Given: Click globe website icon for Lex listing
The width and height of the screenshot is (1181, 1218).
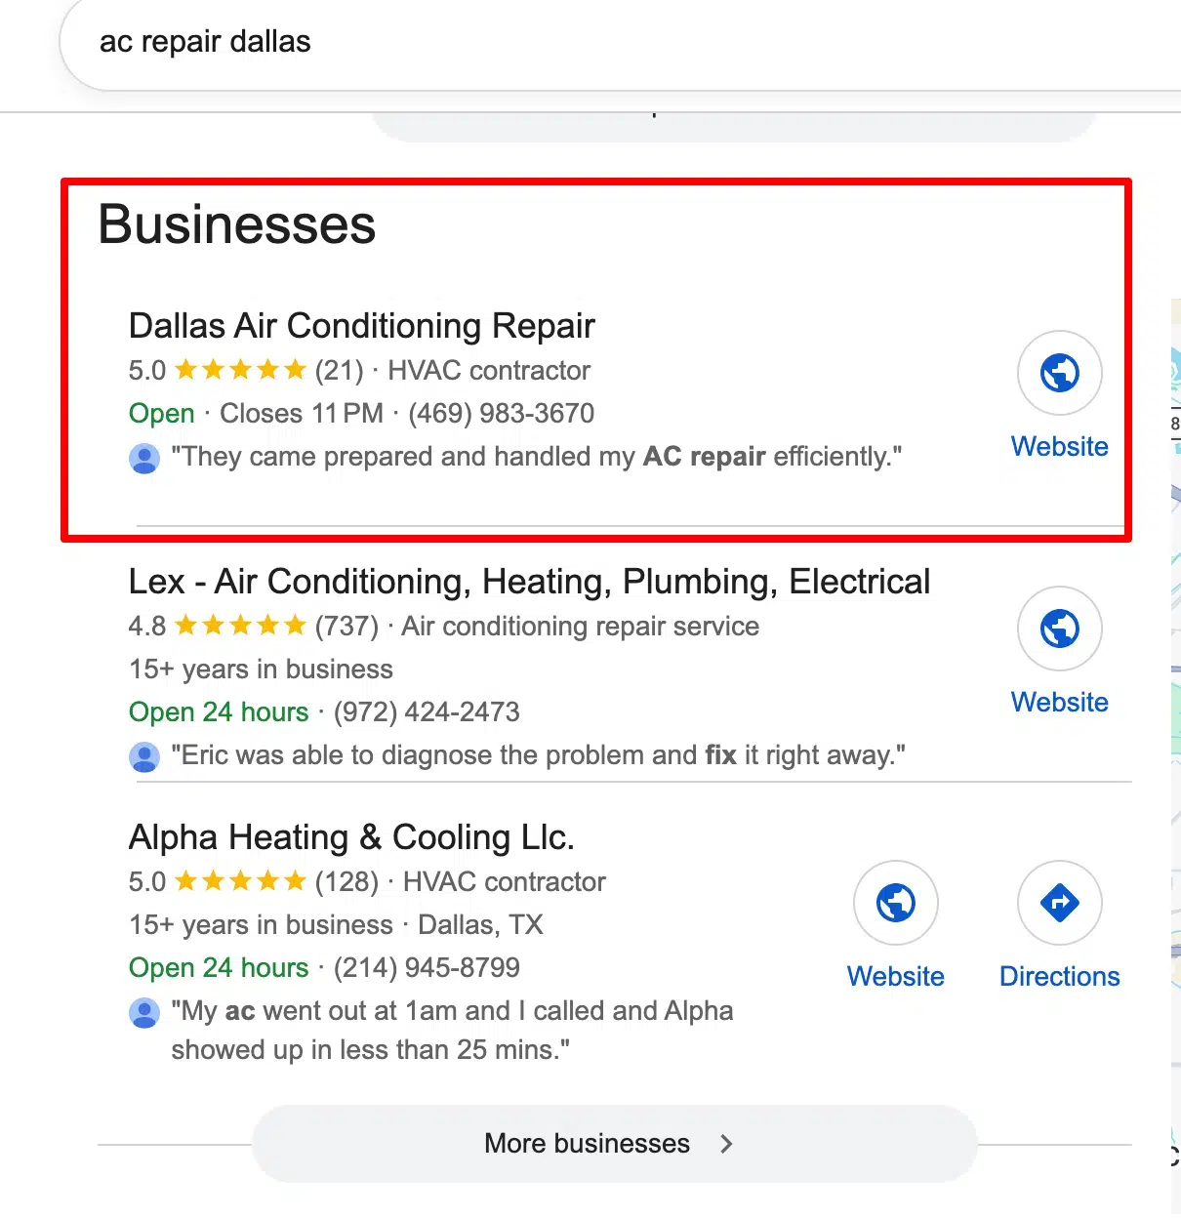Looking at the screenshot, I should point(1059,629).
